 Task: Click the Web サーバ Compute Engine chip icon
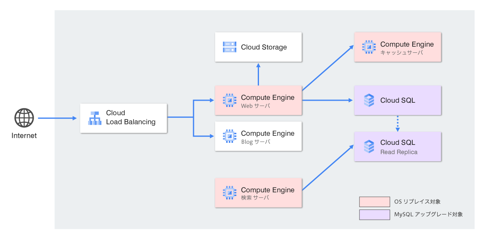229,100
